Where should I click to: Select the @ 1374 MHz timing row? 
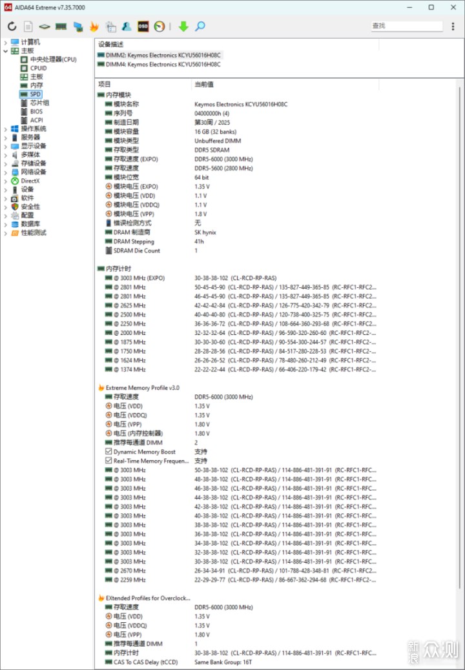(241, 370)
